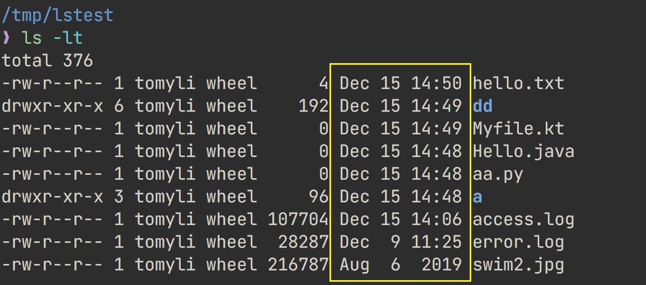This screenshot has width=646, height=285.
Task: Click the blue dd directory name
Action: tap(483, 106)
